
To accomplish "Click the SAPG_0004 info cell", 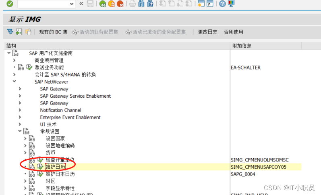I will click(243, 174).
